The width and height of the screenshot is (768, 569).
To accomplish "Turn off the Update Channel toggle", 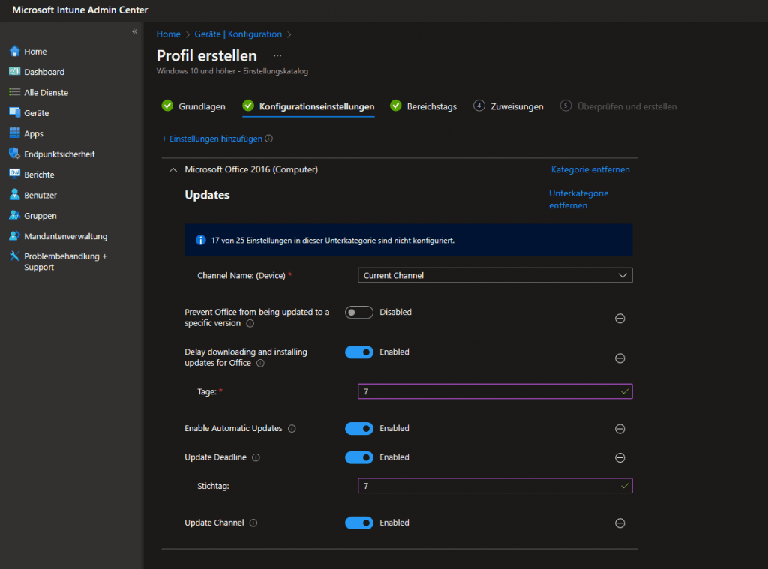I will [x=359, y=523].
